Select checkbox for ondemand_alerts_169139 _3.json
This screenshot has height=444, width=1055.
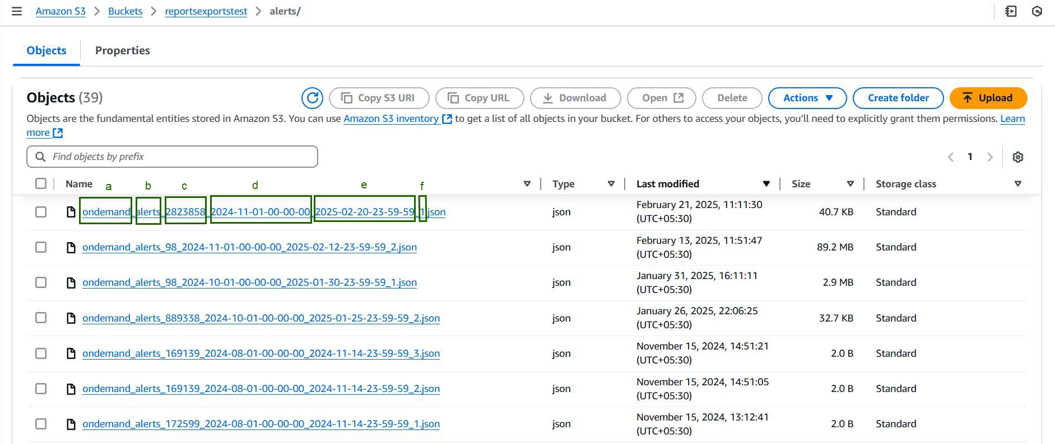tap(41, 353)
